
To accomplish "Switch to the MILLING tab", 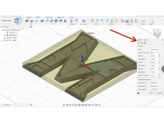I will [x=19, y=17].
